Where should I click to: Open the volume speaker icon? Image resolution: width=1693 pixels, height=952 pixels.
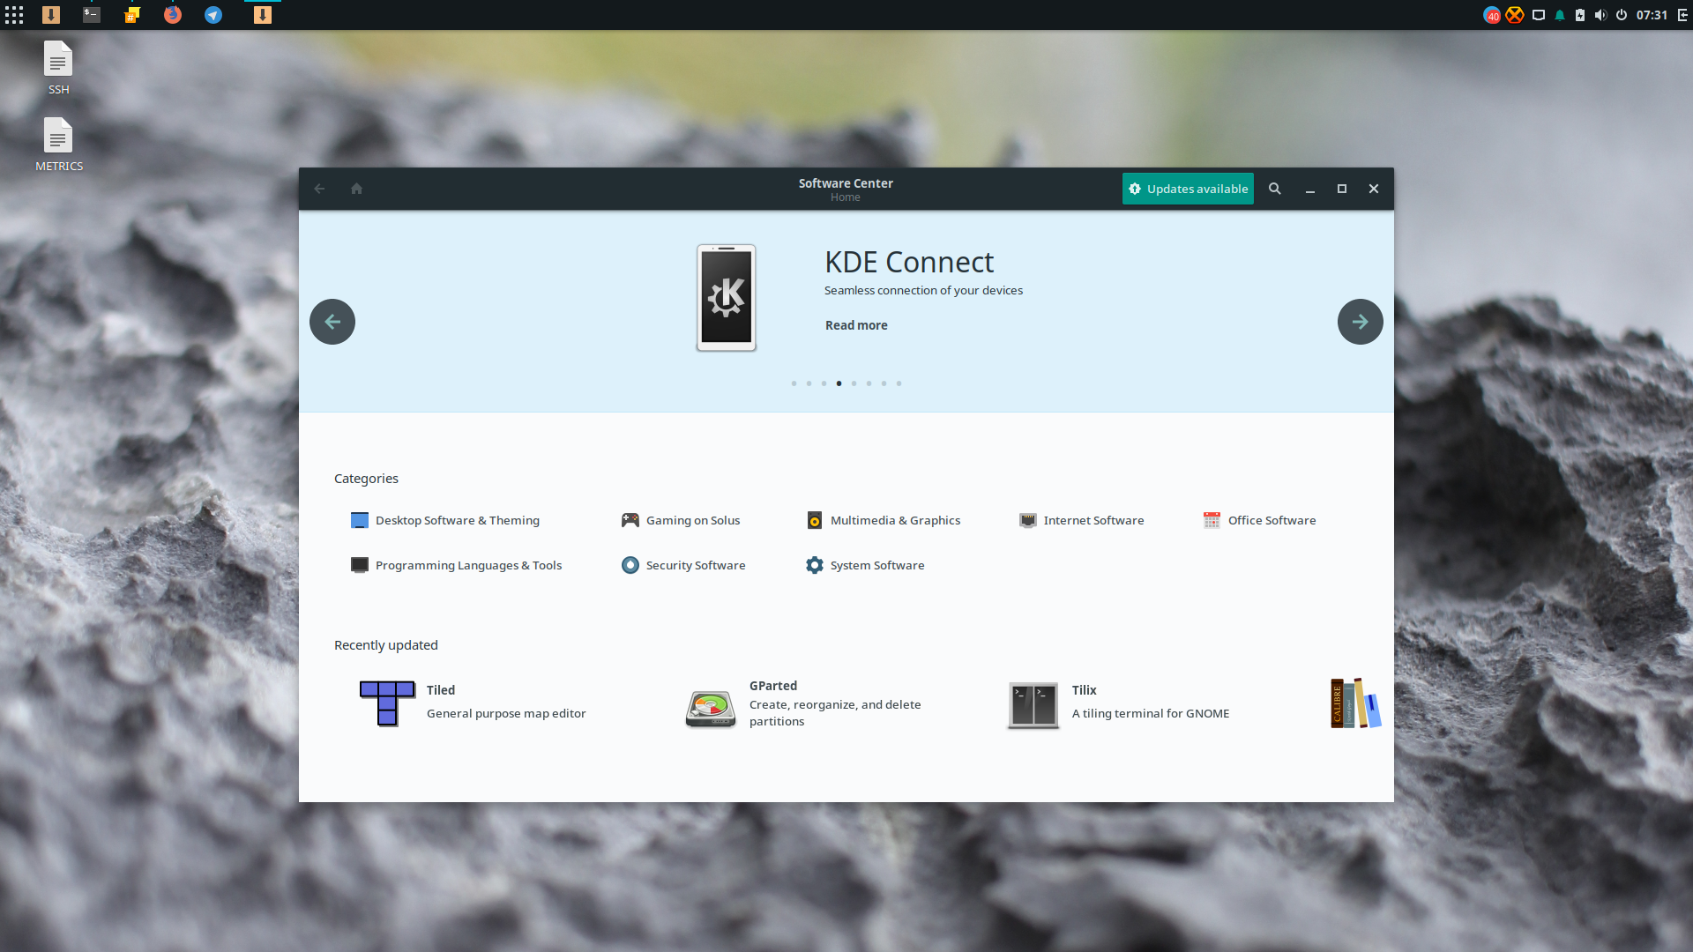coord(1600,15)
